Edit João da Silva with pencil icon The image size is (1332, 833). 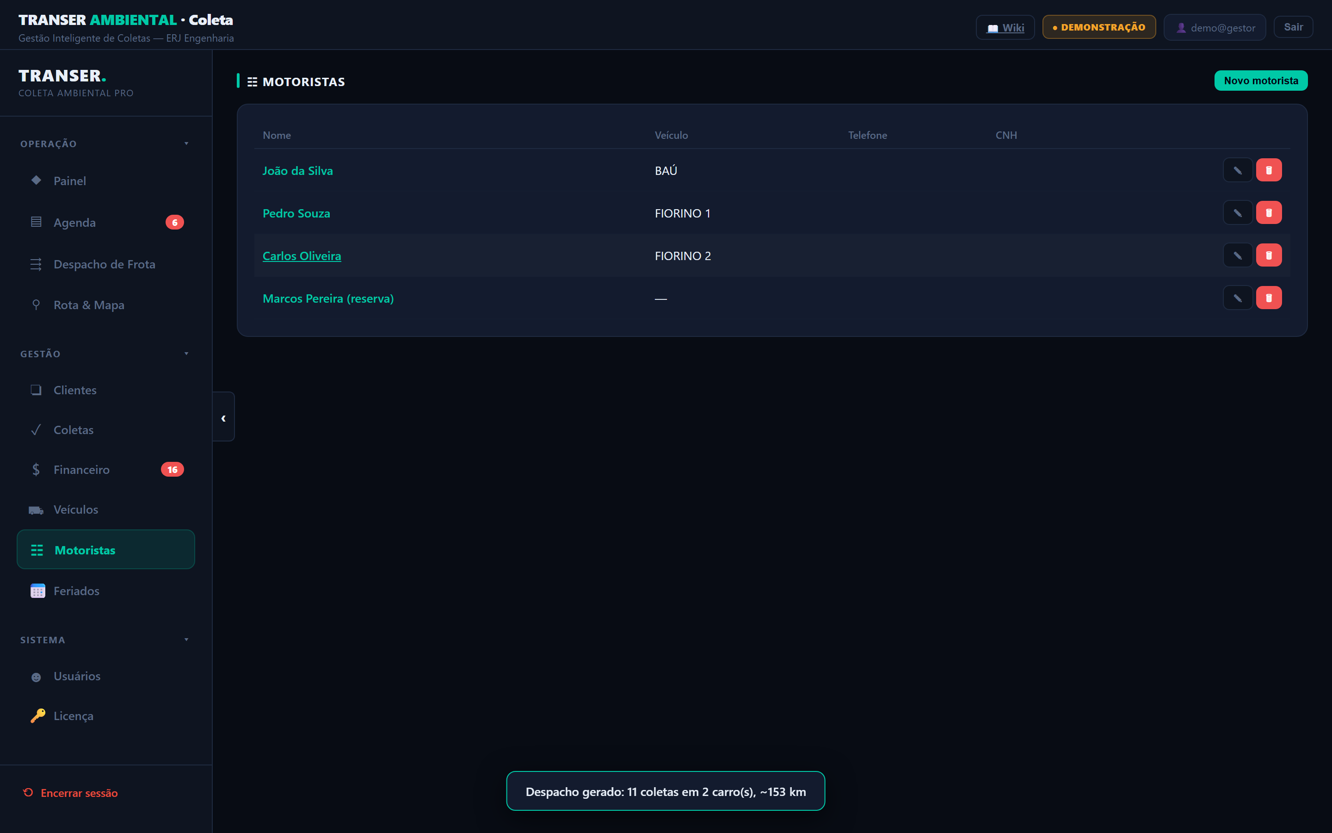click(x=1237, y=170)
